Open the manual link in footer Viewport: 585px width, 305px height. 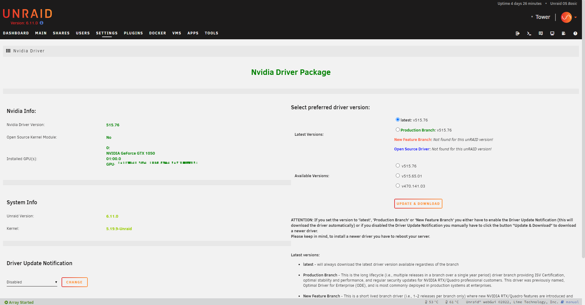click(572, 302)
